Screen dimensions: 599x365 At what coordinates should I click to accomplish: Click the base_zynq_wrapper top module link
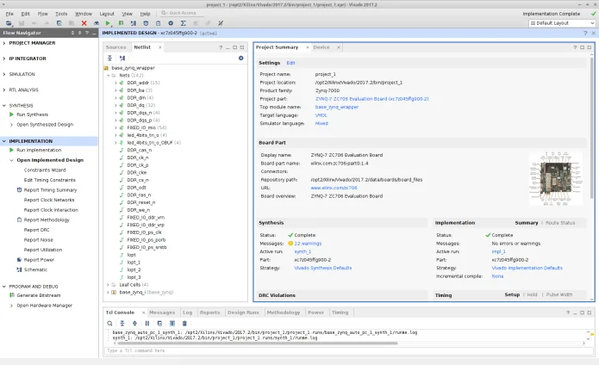point(337,107)
